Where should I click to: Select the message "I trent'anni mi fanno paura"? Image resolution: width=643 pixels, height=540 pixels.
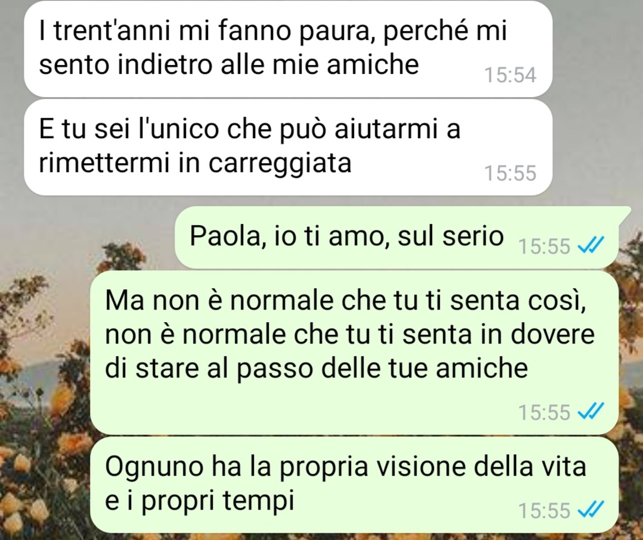(x=288, y=48)
